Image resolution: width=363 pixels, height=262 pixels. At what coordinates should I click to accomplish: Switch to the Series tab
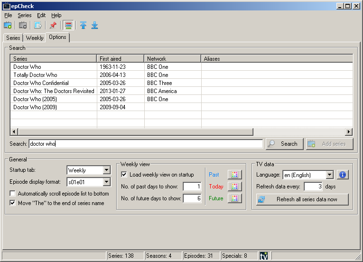click(13, 38)
